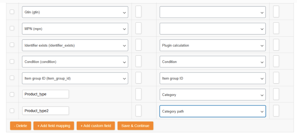The image size is (297, 136).
Task: Click Save & Continue
Action: [x=135, y=126]
